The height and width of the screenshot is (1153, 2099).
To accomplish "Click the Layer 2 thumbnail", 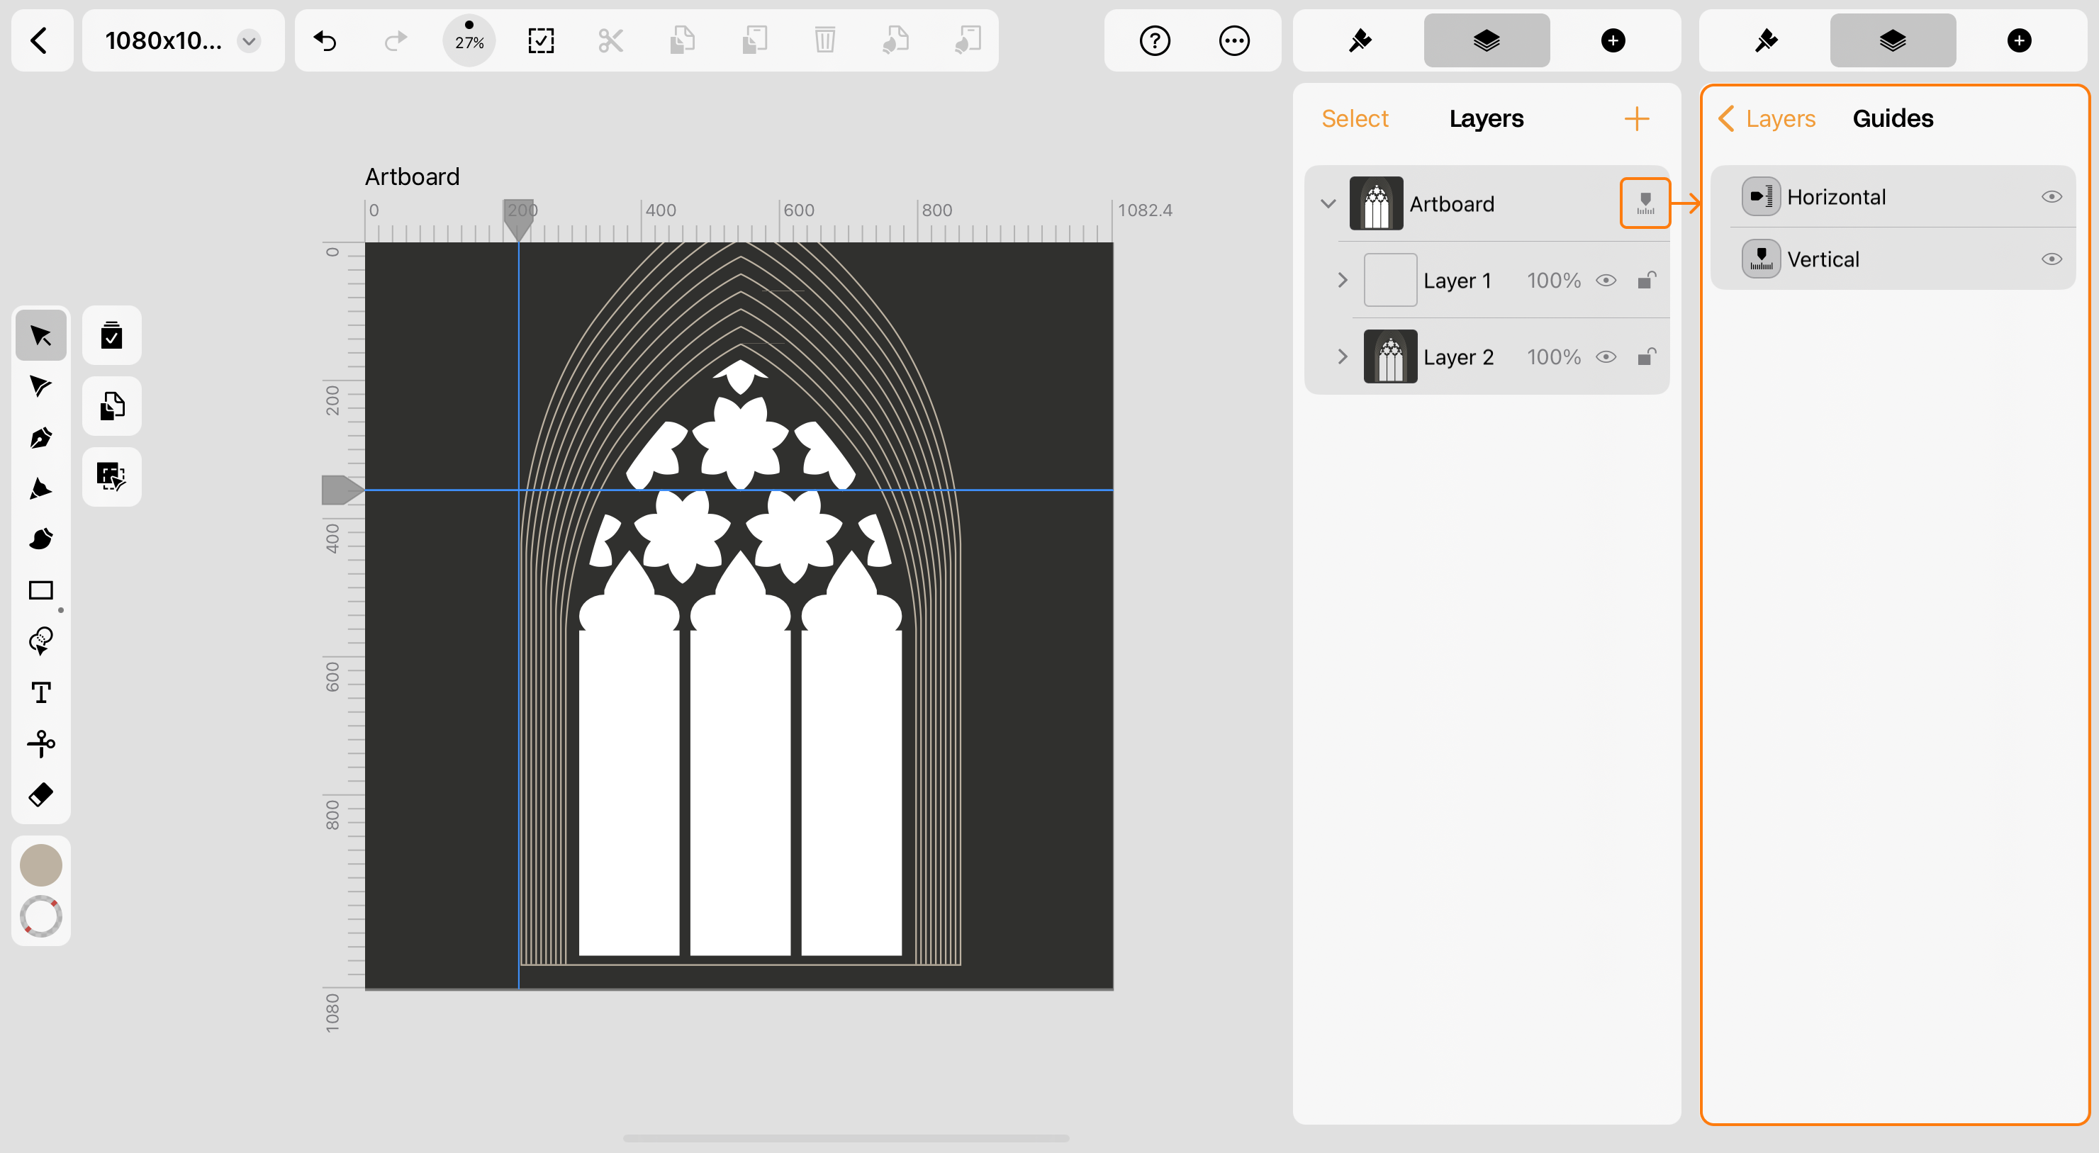I will tap(1390, 357).
